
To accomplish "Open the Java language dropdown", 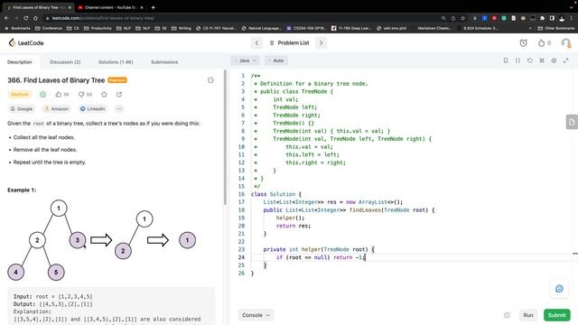I will coord(245,60).
